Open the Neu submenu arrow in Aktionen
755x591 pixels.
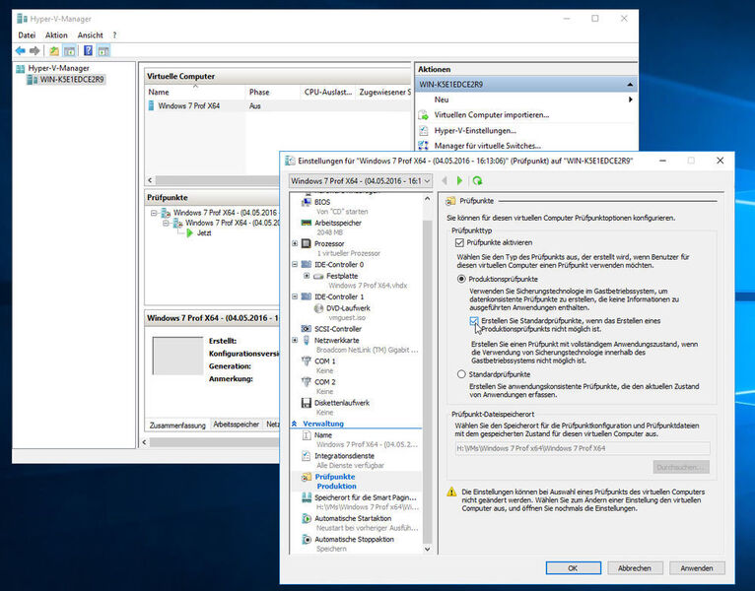click(x=630, y=99)
